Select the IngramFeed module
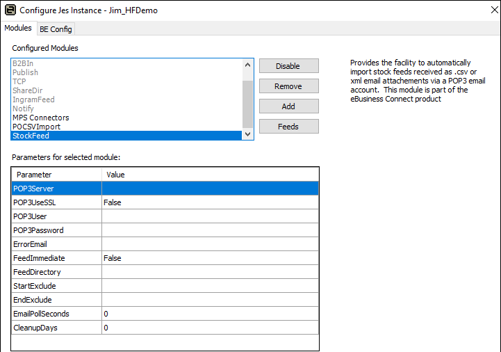The height and width of the screenshot is (352, 501). click(33, 99)
